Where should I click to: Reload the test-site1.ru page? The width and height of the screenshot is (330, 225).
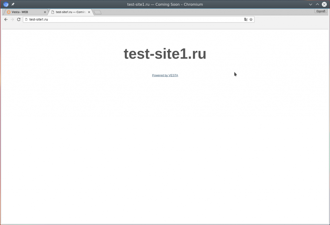click(19, 19)
